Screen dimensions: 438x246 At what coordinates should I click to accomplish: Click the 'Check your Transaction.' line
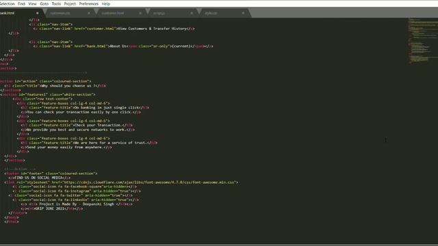click(x=77, y=125)
